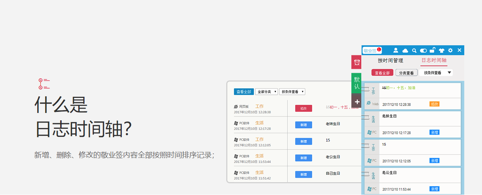Click the unlock padlock icon
This screenshot has height=195, width=482.
tap(432, 50)
